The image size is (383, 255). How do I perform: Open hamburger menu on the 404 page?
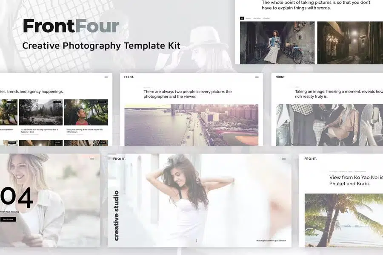[x=92, y=159]
